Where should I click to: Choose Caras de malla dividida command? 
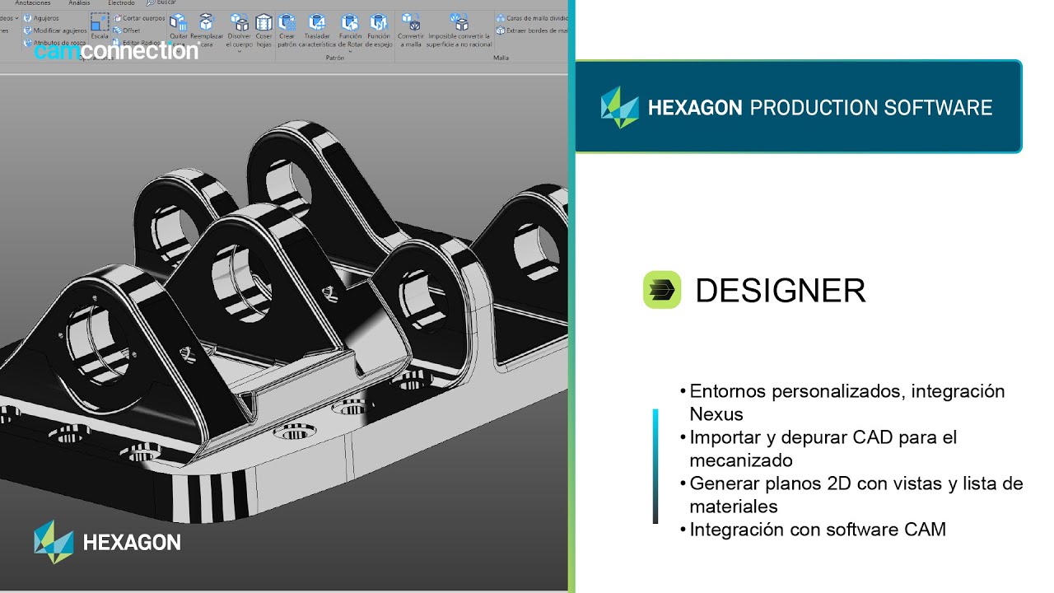coord(532,18)
